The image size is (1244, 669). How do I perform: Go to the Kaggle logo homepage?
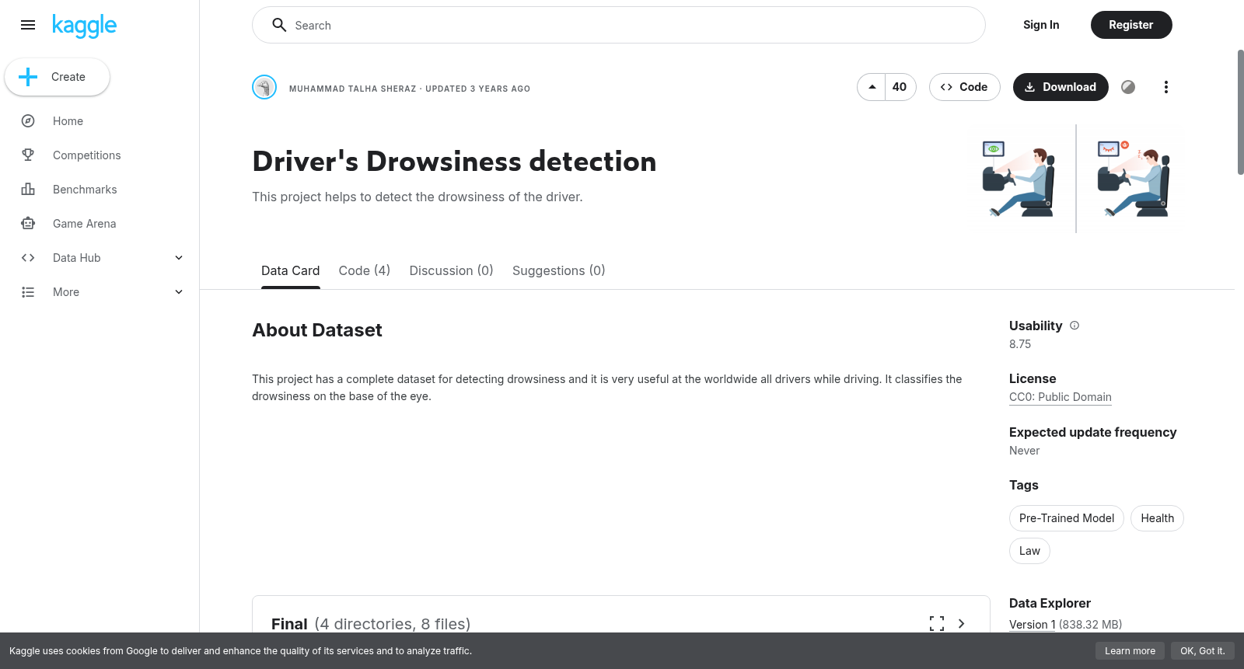pos(84,26)
